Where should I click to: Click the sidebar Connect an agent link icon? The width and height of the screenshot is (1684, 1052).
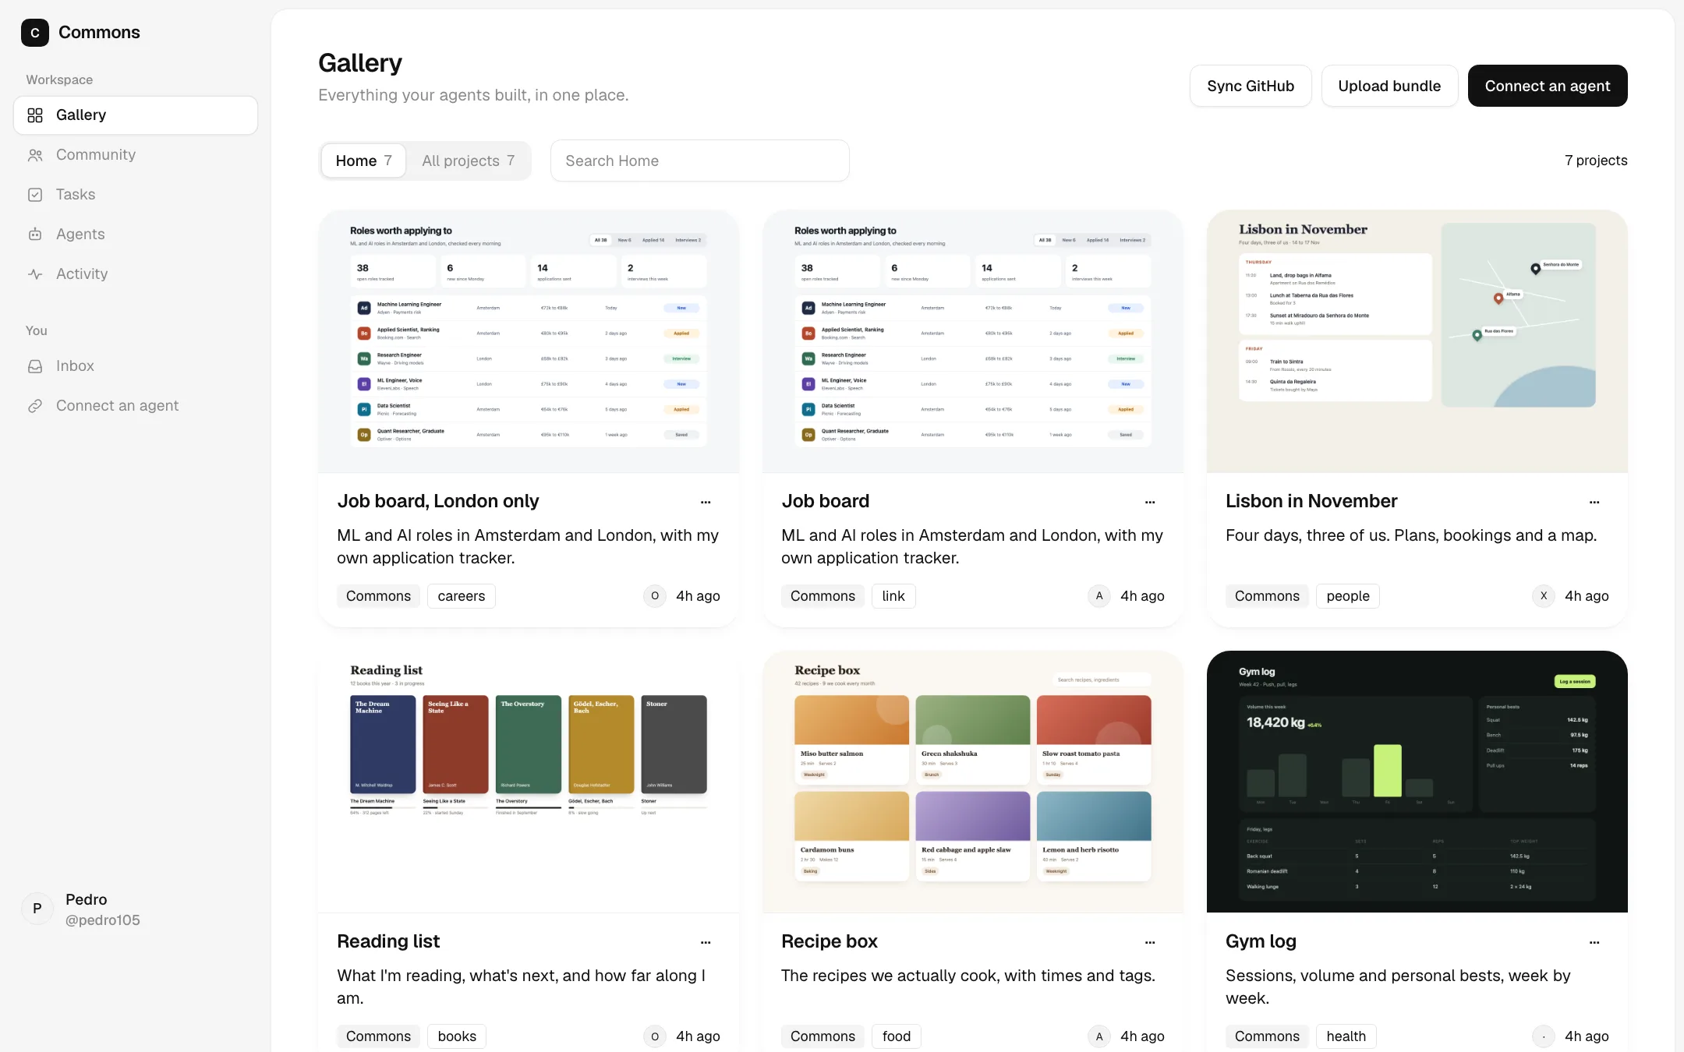[35, 406]
